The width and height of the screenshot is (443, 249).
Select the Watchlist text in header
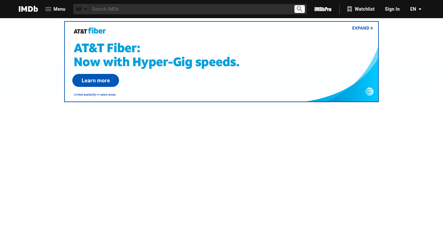pos(365,9)
